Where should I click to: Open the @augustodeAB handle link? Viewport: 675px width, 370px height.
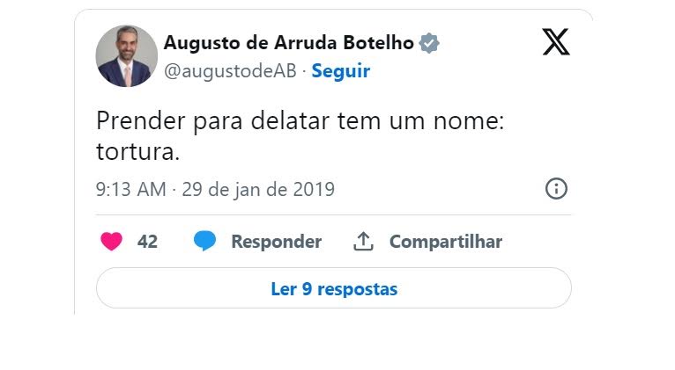click(x=230, y=72)
